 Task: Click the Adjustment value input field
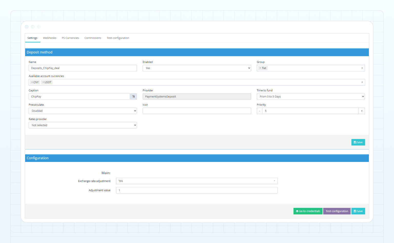(197, 190)
